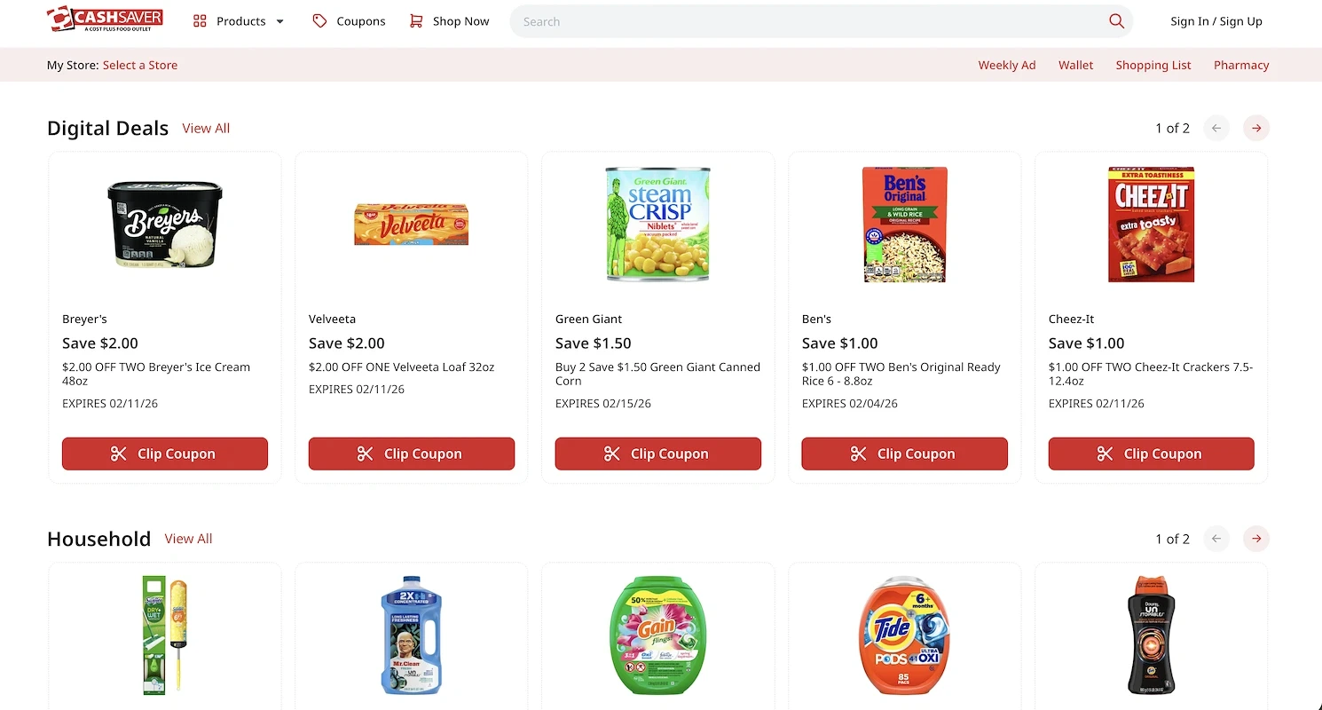Viewport: 1322px width, 710px height.
Task: Expand the Products dropdown arrow
Action: point(280,21)
